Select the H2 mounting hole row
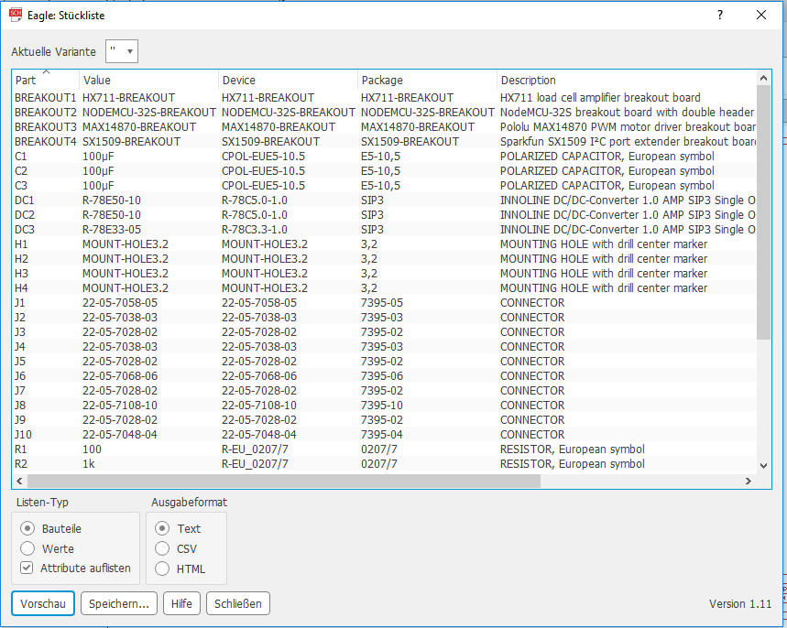Screen dimensions: 787x628 pos(384,258)
